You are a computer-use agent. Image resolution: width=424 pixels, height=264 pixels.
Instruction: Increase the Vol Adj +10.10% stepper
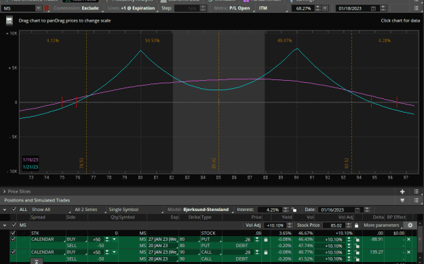tap(290, 224)
